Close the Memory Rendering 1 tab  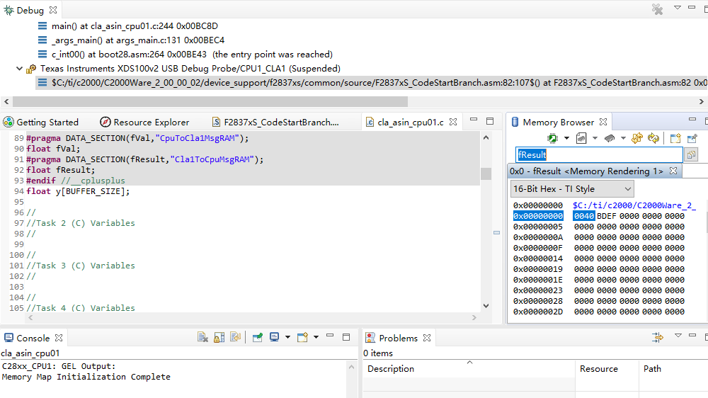(x=673, y=171)
